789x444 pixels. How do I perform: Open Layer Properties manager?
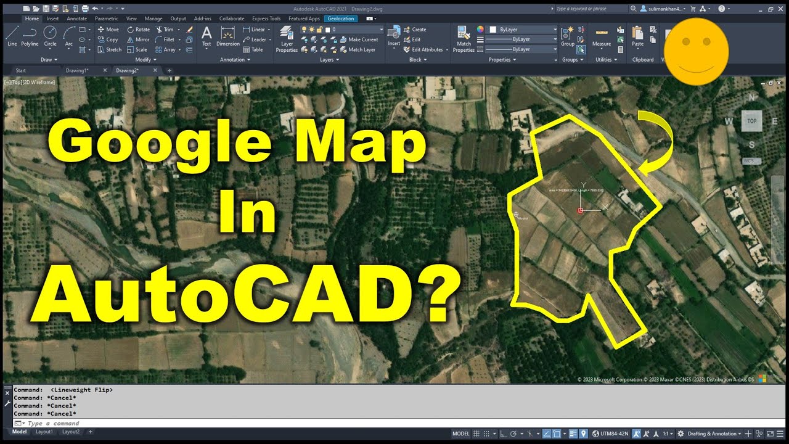coord(287,39)
